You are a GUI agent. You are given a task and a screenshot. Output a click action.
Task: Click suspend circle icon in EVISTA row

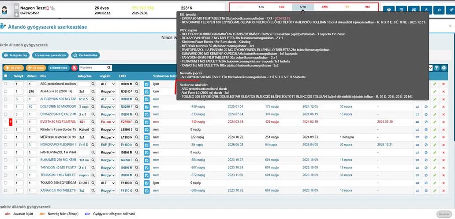[x=426, y=122]
